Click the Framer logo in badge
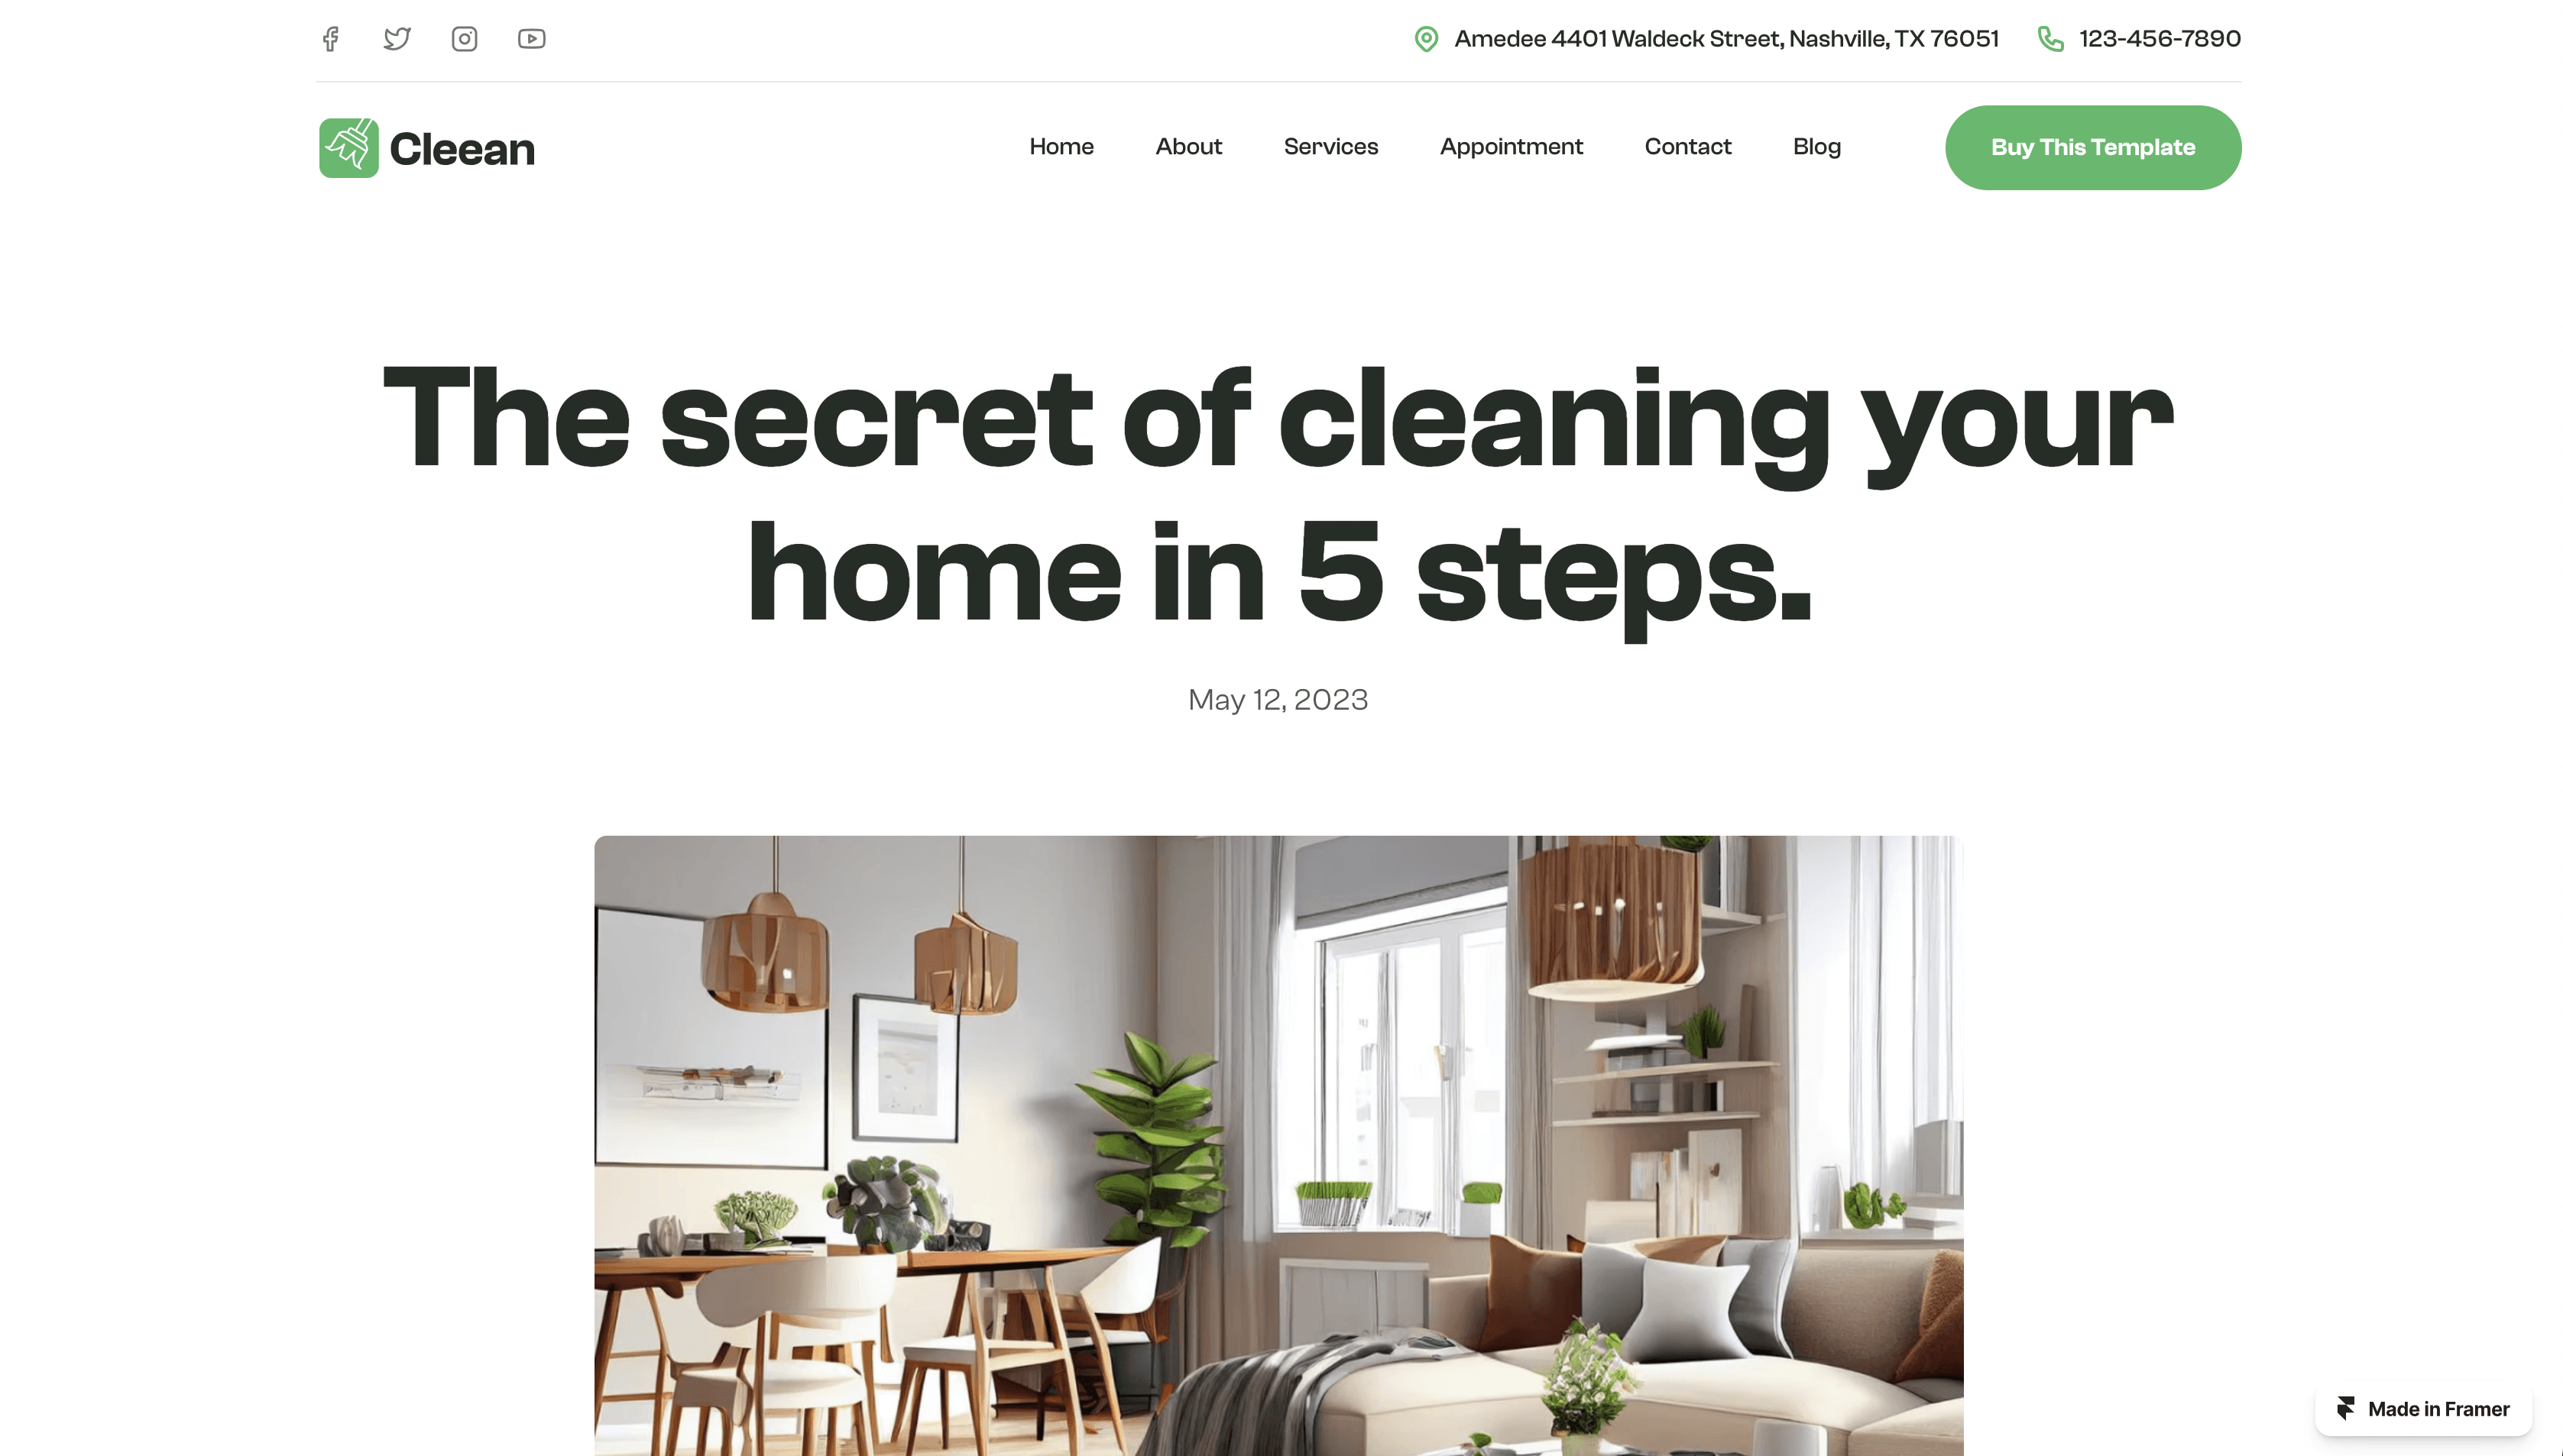The image size is (2563, 1456). [2346, 1408]
